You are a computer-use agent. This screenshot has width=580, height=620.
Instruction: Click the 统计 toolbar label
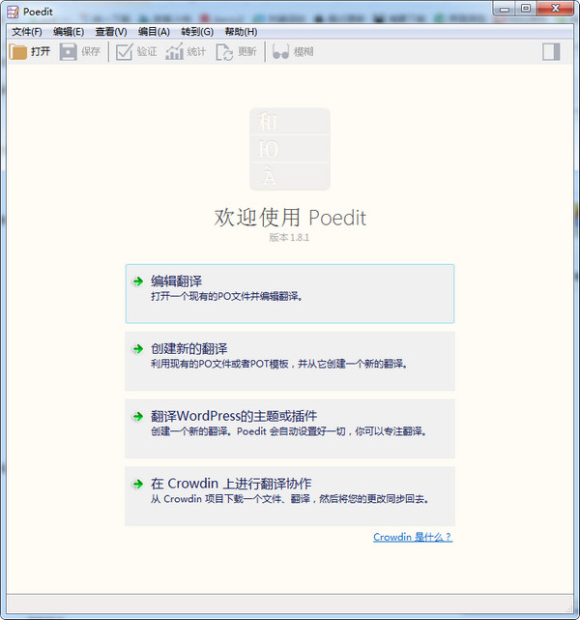pos(197,52)
